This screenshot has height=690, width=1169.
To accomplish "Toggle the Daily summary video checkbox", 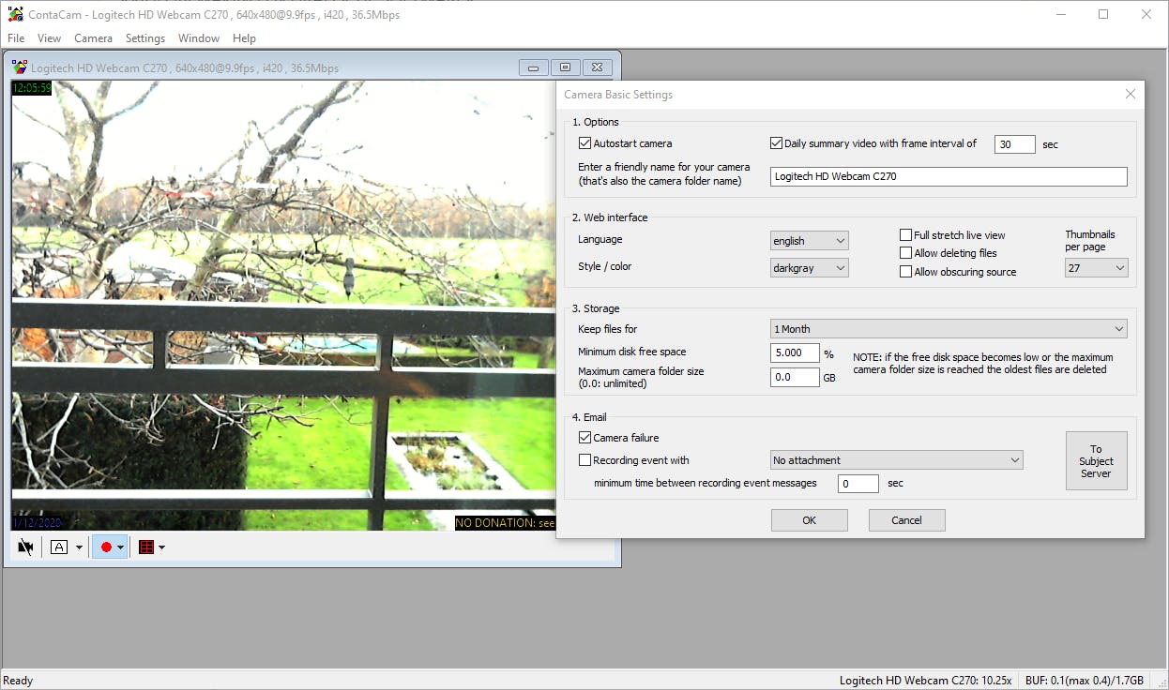I will click(x=776, y=143).
